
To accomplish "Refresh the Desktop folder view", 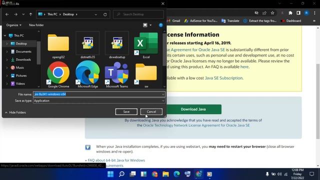I will click(105, 14).
